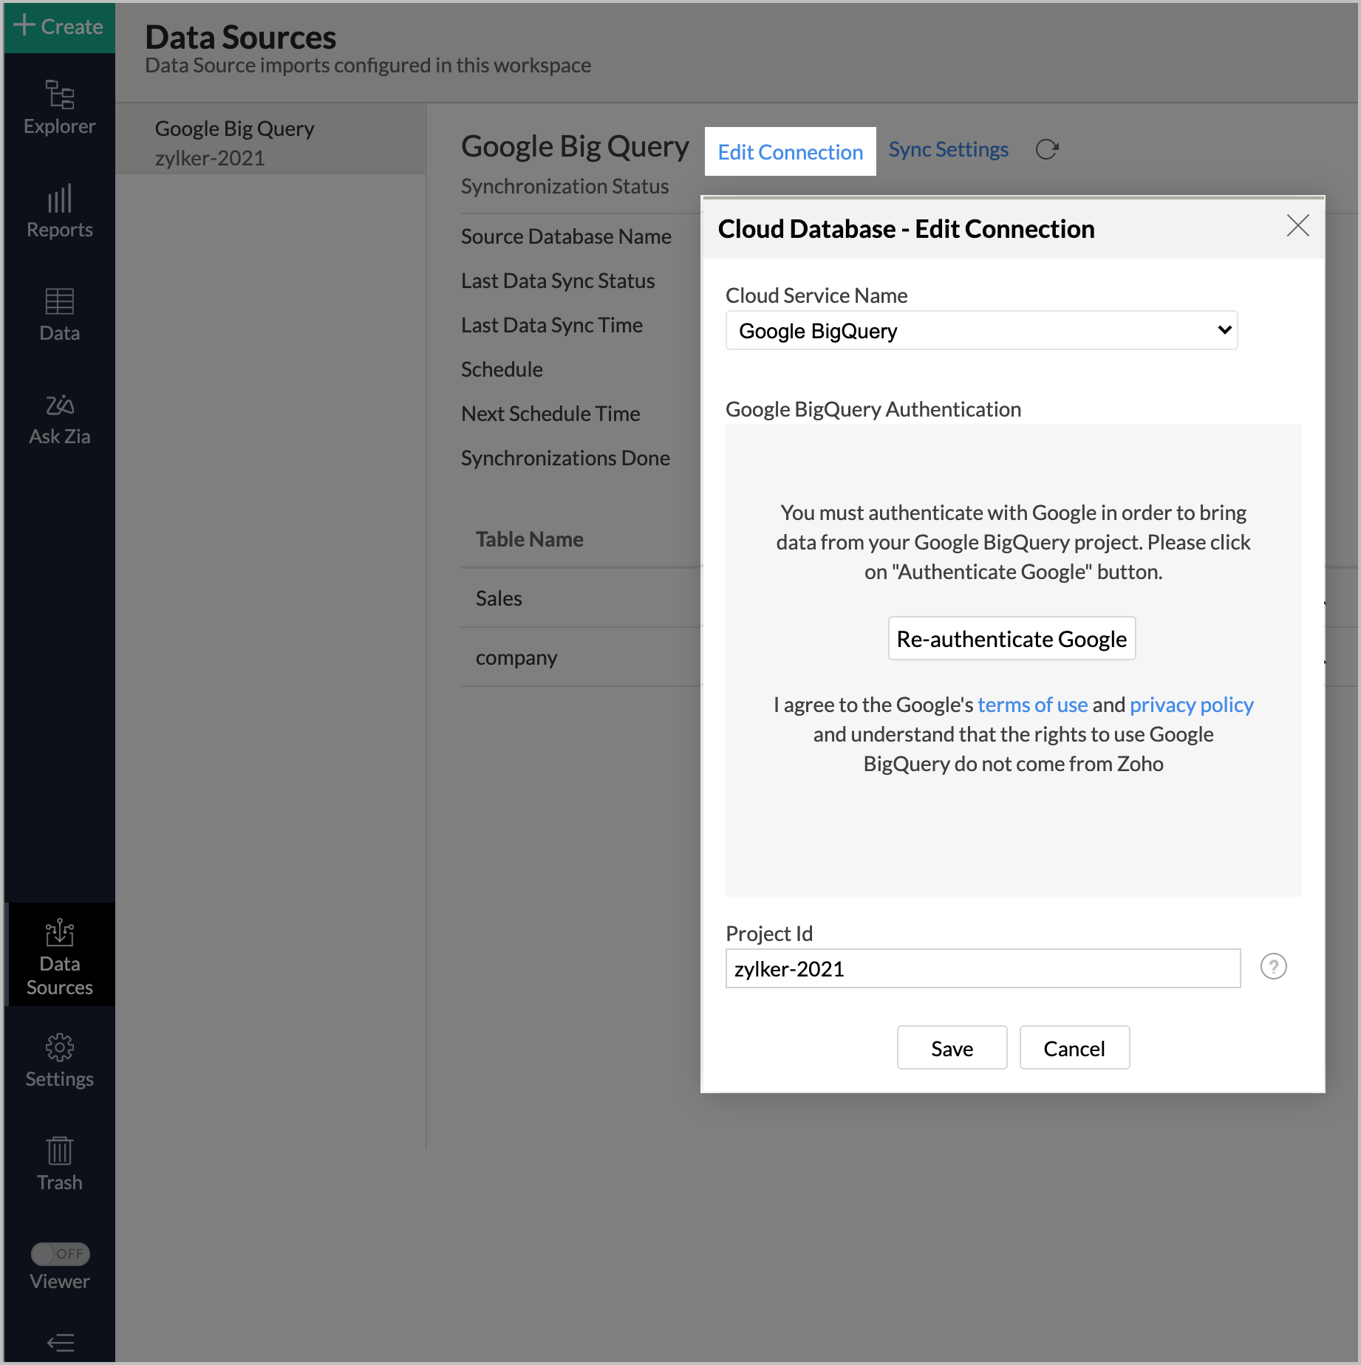Close the Edit Connection dialog
Image resolution: width=1361 pixels, height=1365 pixels.
[1297, 226]
